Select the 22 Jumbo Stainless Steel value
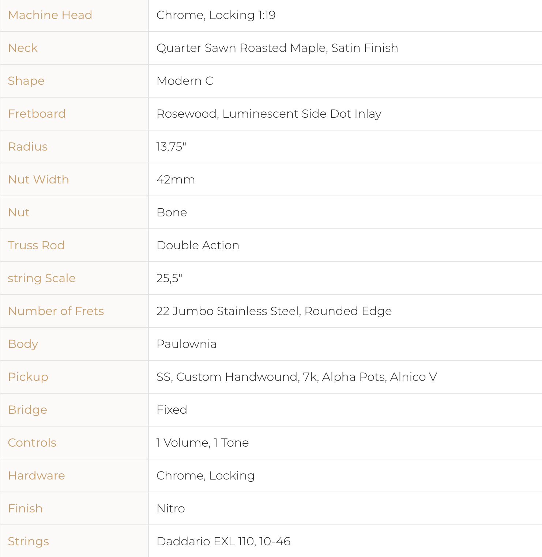Image resolution: width=542 pixels, height=557 pixels. [229, 311]
